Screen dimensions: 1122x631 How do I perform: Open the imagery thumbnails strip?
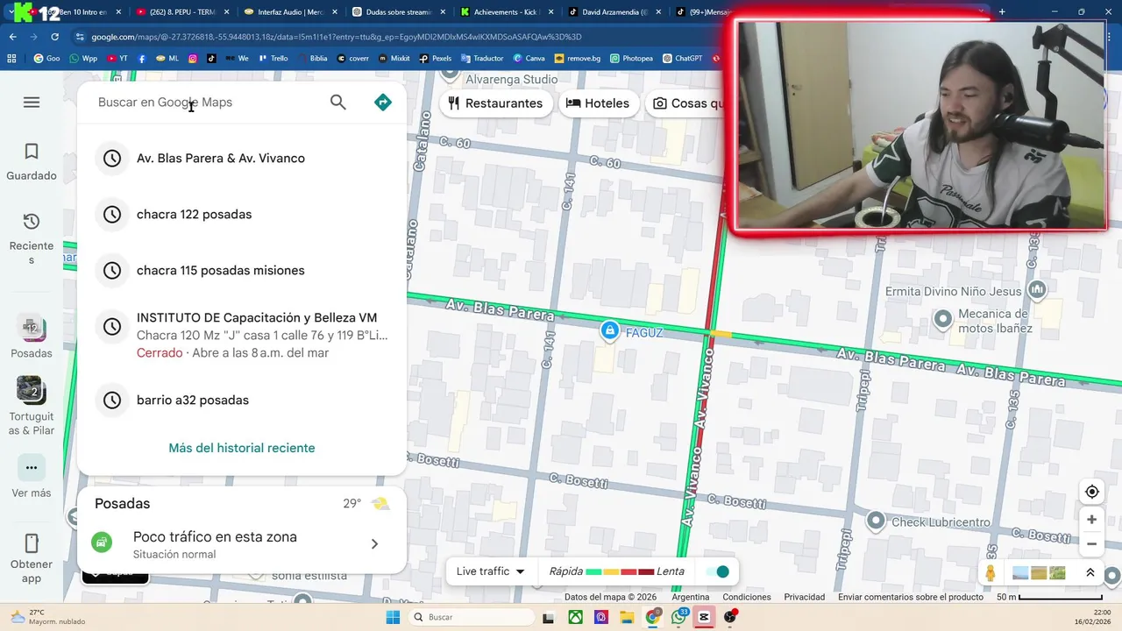point(1039,573)
